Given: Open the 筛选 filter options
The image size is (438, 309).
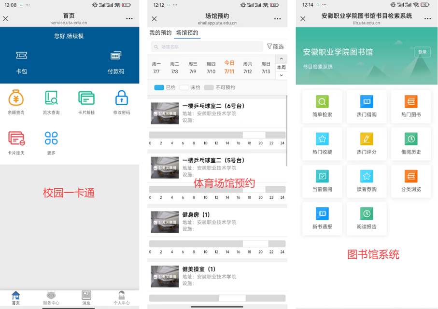Looking at the screenshot, I should point(275,47).
